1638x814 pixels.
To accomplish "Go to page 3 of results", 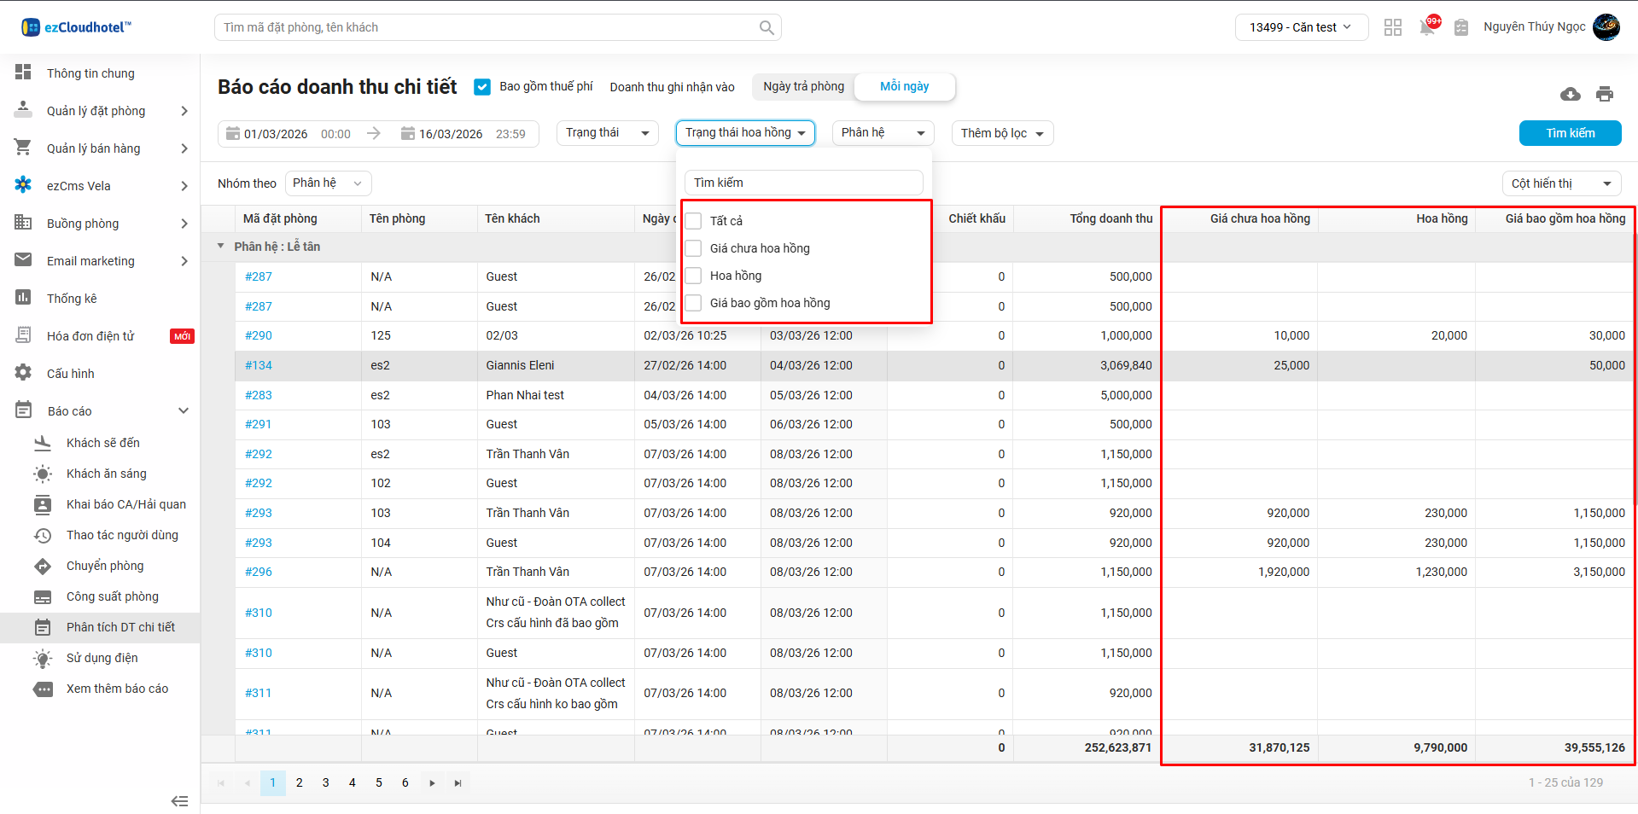I will point(325,783).
